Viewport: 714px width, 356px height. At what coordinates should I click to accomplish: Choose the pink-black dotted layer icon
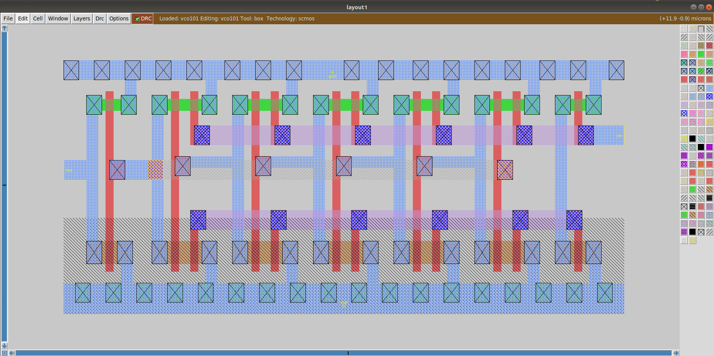(x=692, y=164)
